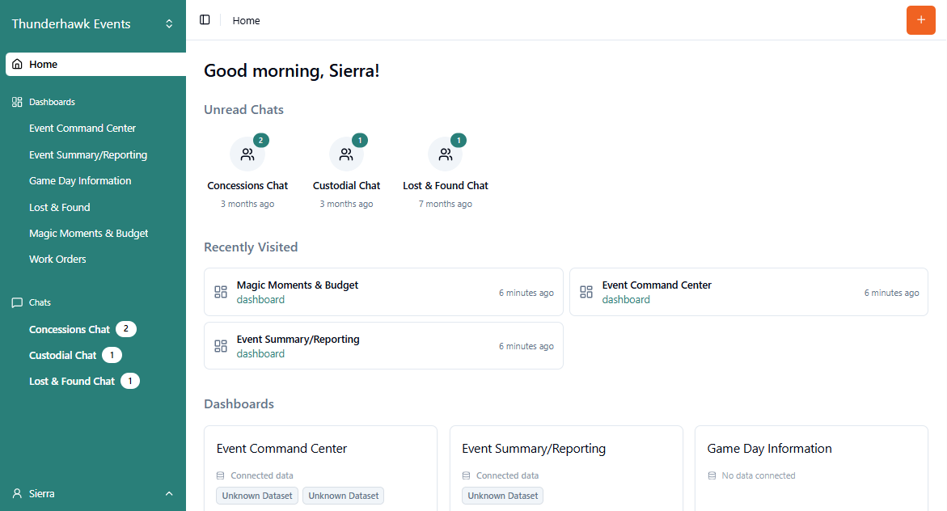Expand the Sierra user menu chevron
Viewport: 947px width, 511px height.
pyautogui.click(x=169, y=493)
